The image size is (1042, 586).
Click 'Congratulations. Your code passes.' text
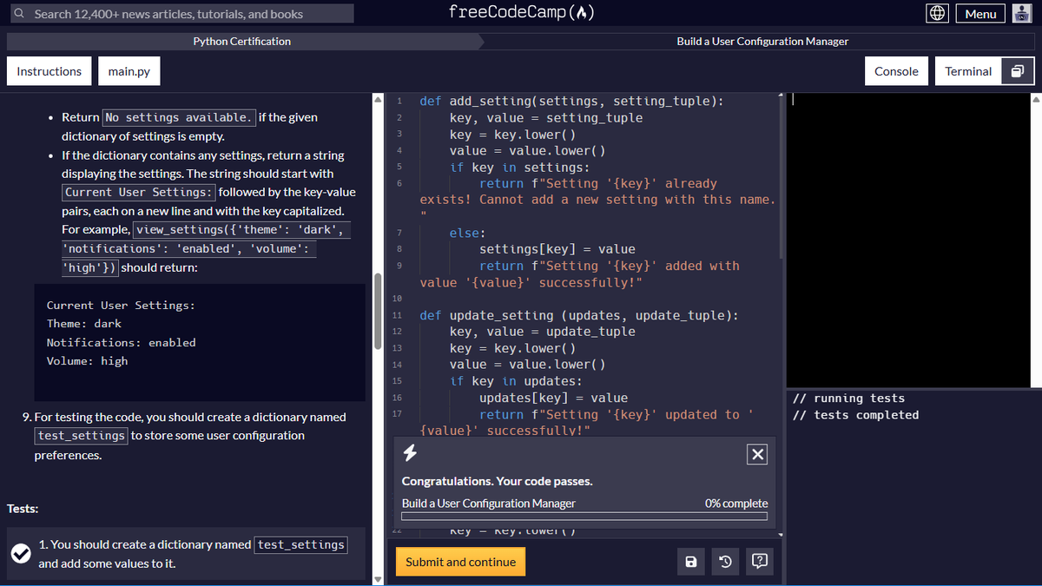pos(498,481)
